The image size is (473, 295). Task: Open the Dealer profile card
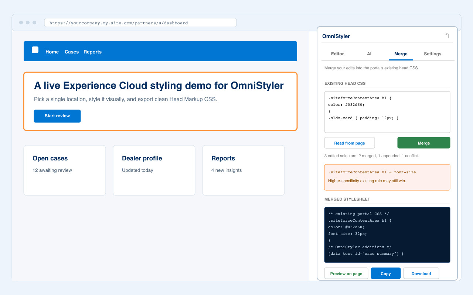point(154,170)
